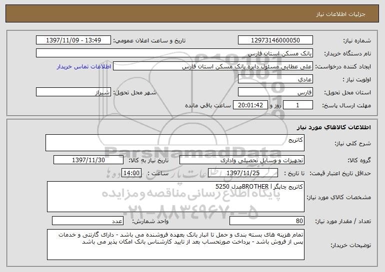Select the priority field عادي

point(275,79)
